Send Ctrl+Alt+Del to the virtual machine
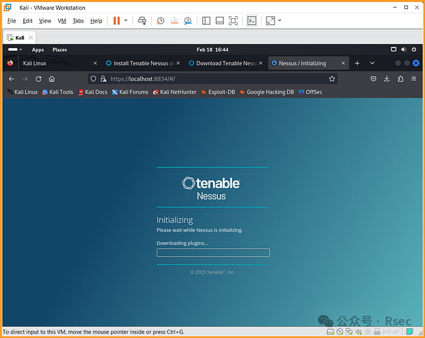This screenshot has height=338, width=425. [142, 21]
